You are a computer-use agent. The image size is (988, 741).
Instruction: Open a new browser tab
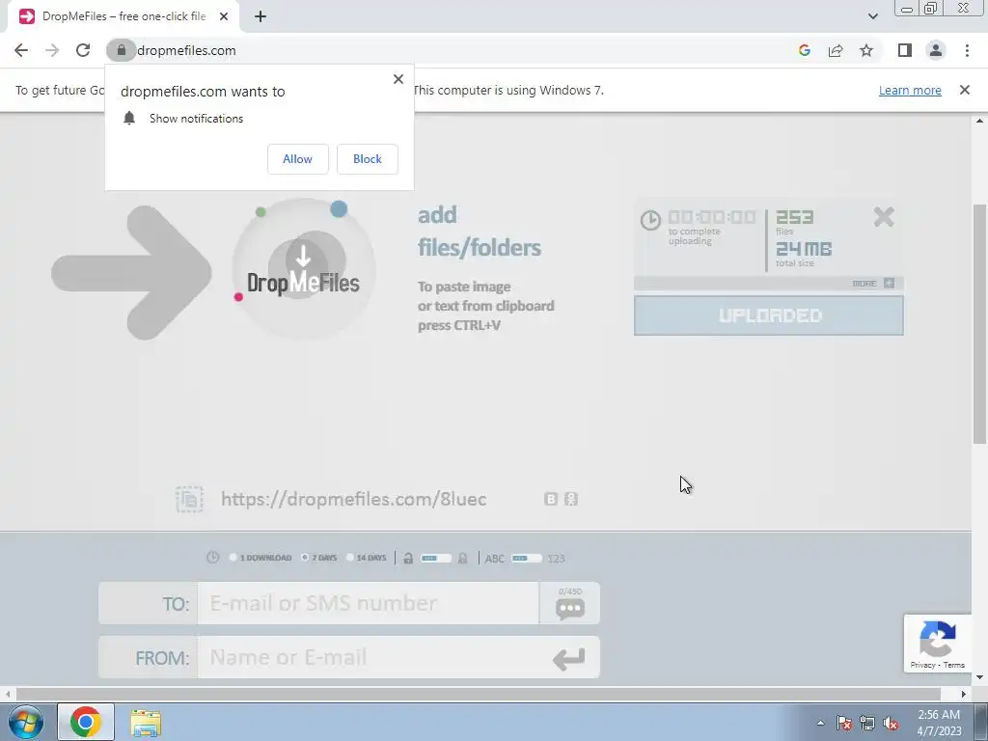coord(261,17)
